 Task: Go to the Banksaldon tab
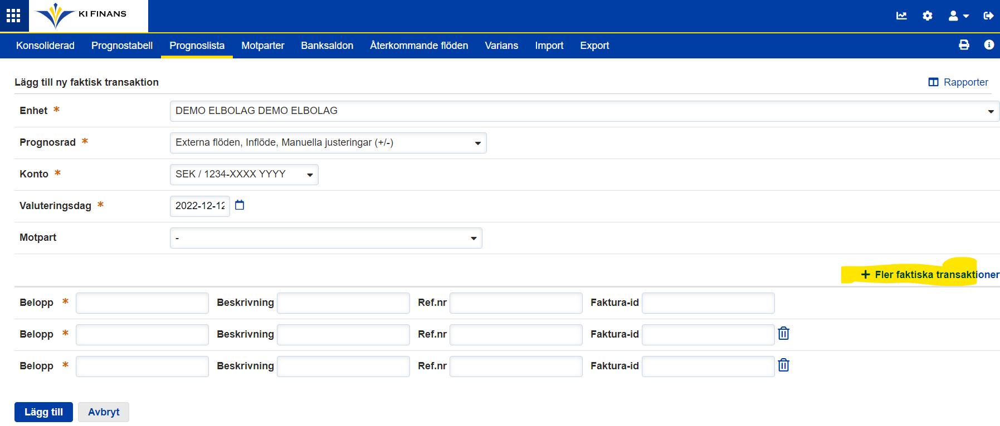click(x=327, y=46)
